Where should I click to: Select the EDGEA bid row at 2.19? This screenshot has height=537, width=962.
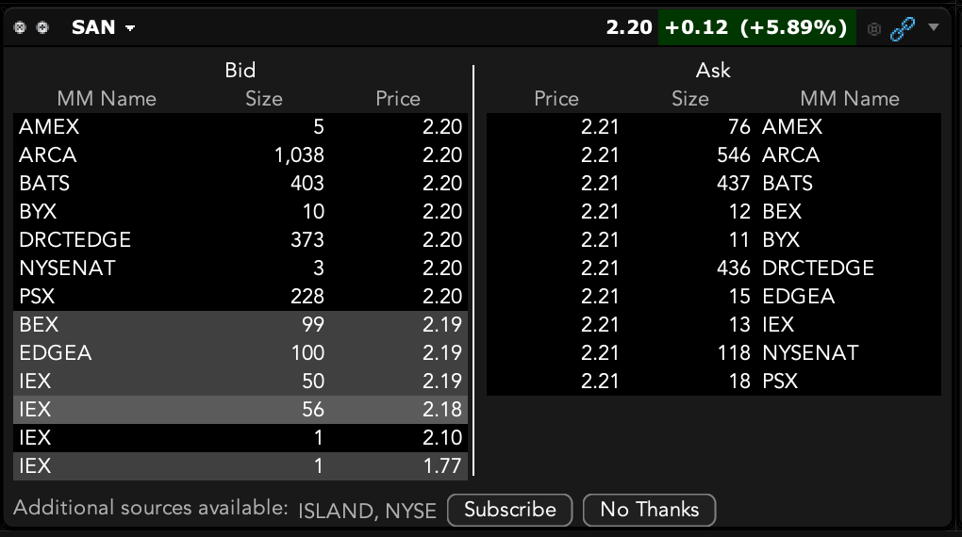(240, 353)
